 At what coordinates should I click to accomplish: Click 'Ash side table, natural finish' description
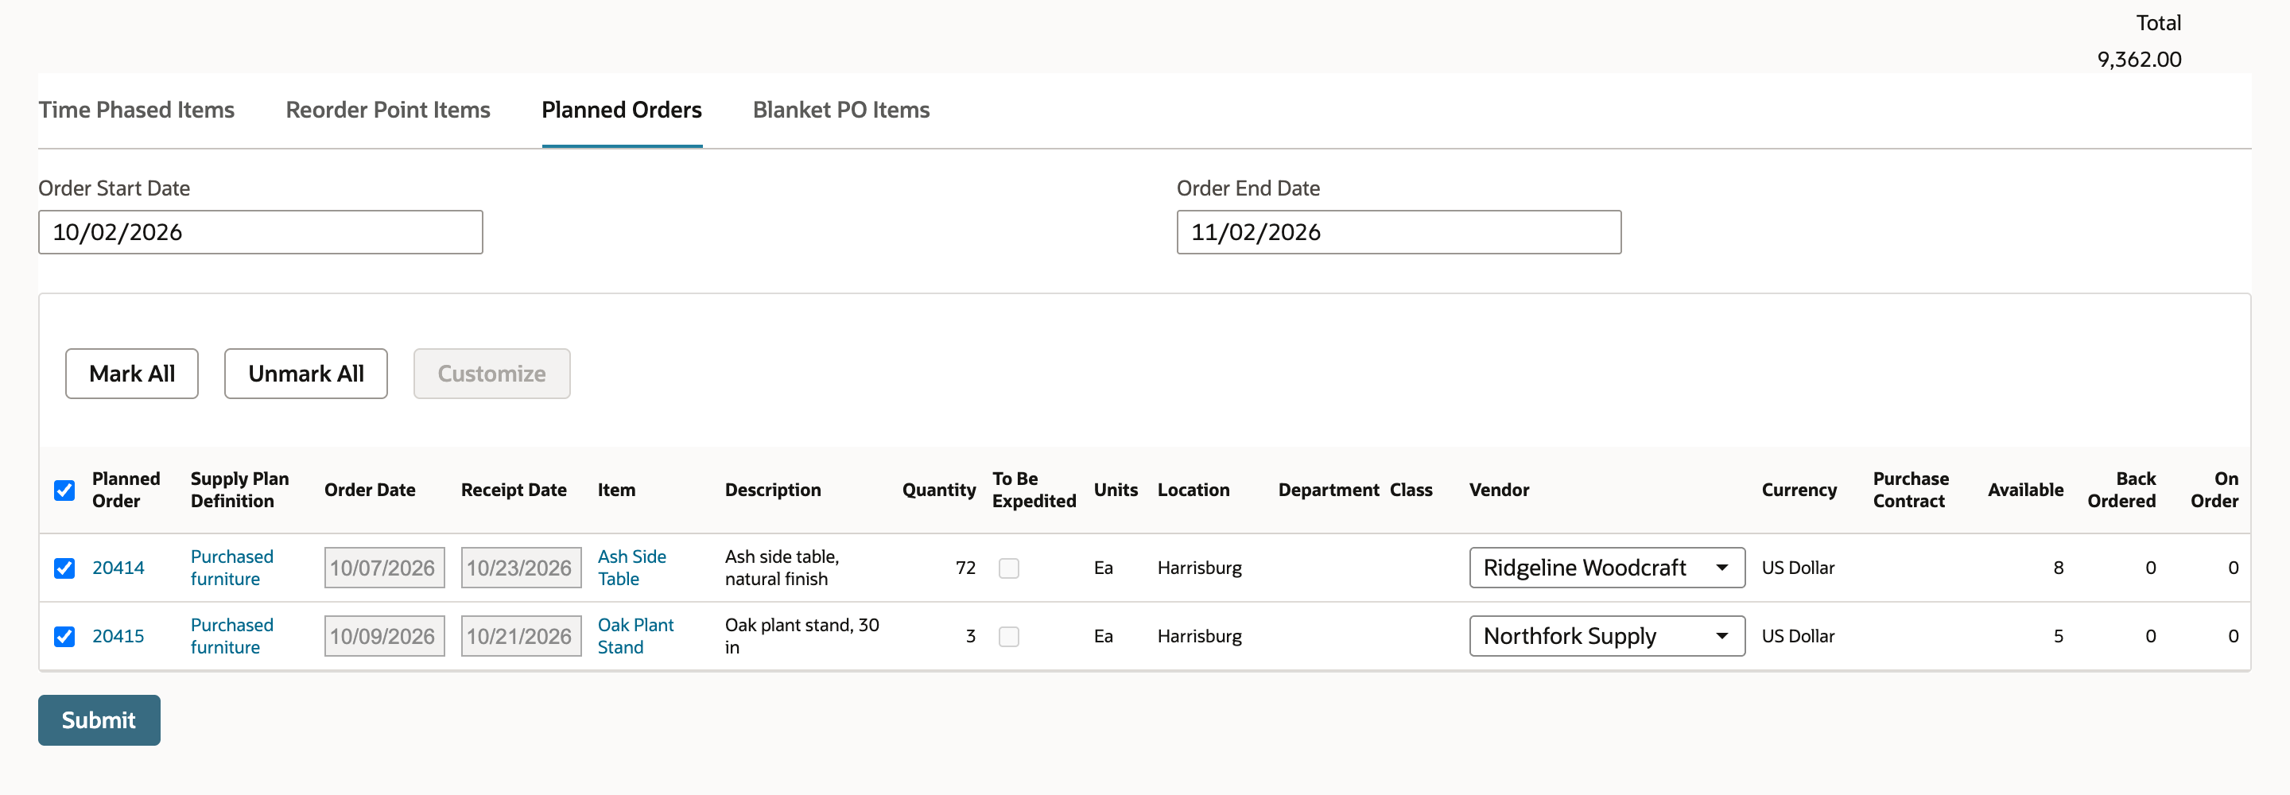click(782, 568)
